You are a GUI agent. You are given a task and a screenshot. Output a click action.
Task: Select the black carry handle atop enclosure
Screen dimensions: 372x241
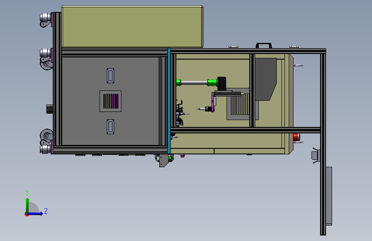pos(263,45)
